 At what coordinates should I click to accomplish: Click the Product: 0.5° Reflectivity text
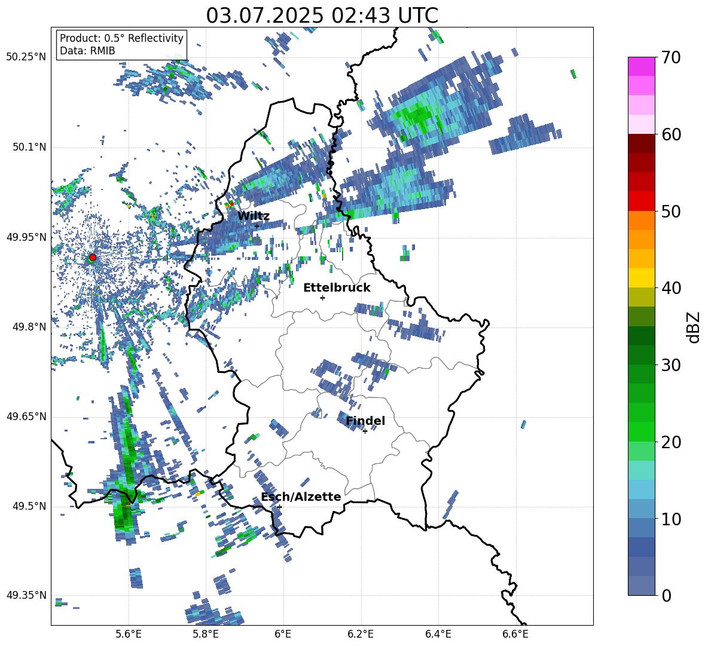pyautogui.click(x=121, y=38)
